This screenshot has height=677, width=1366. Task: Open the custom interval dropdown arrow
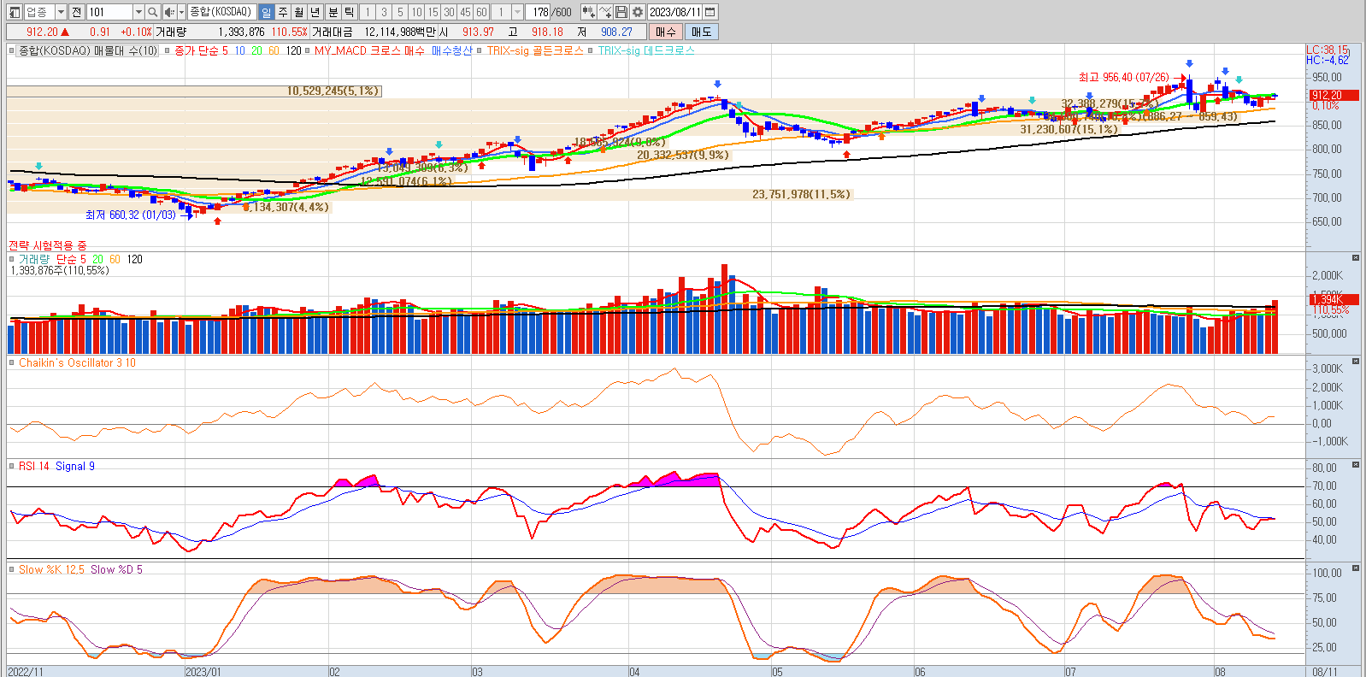(x=518, y=12)
